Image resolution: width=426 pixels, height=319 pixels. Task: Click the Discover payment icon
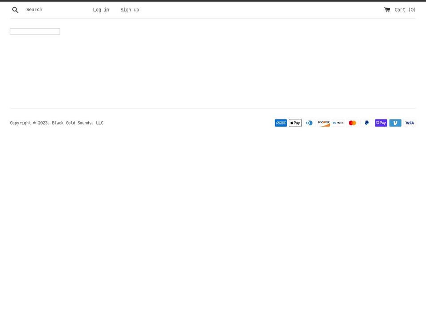pyautogui.click(x=323, y=123)
